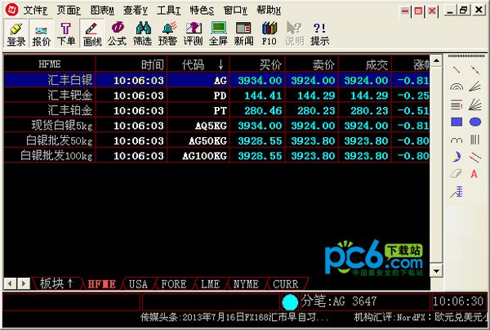
Task: Open the 文件F menu
Action: pyautogui.click(x=35, y=11)
